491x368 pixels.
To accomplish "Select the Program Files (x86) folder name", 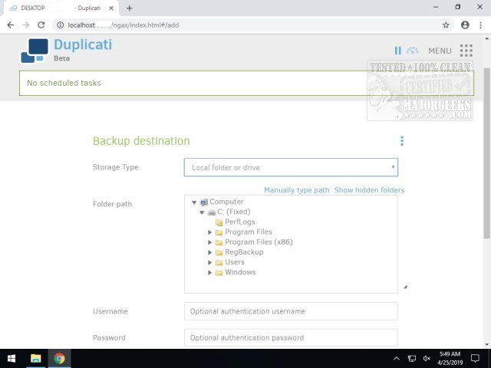I will coord(259,242).
